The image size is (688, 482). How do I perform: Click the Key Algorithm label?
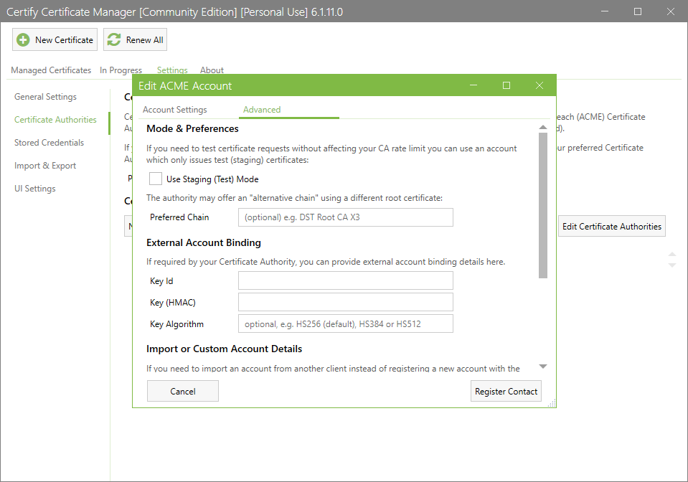click(176, 324)
